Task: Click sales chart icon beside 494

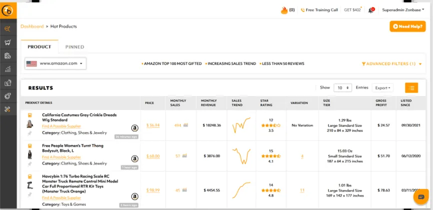Action: tap(186, 125)
